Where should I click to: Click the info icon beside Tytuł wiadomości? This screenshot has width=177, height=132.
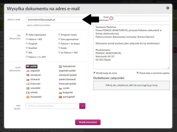[x=111, y=18]
